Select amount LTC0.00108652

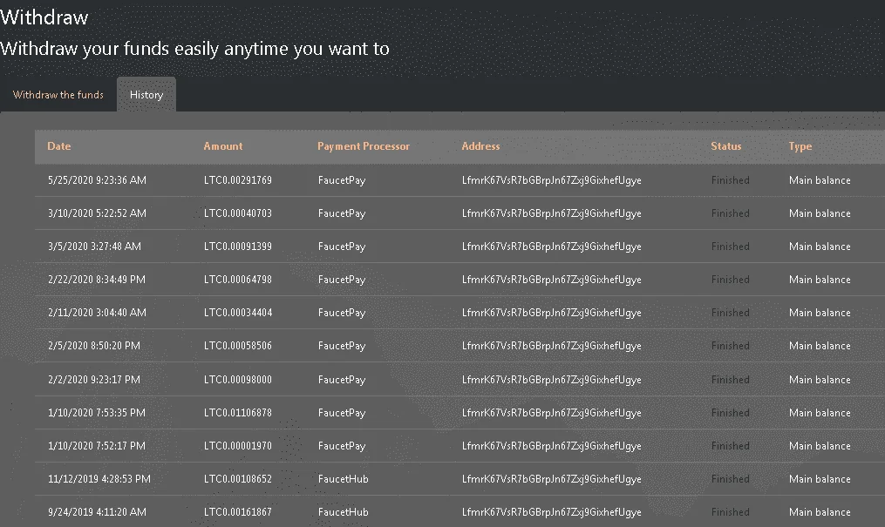point(238,479)
